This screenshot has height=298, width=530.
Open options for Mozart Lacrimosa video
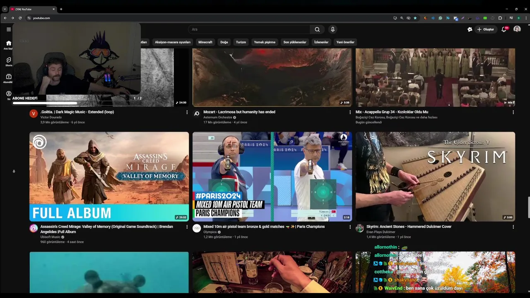click(350, 112)
